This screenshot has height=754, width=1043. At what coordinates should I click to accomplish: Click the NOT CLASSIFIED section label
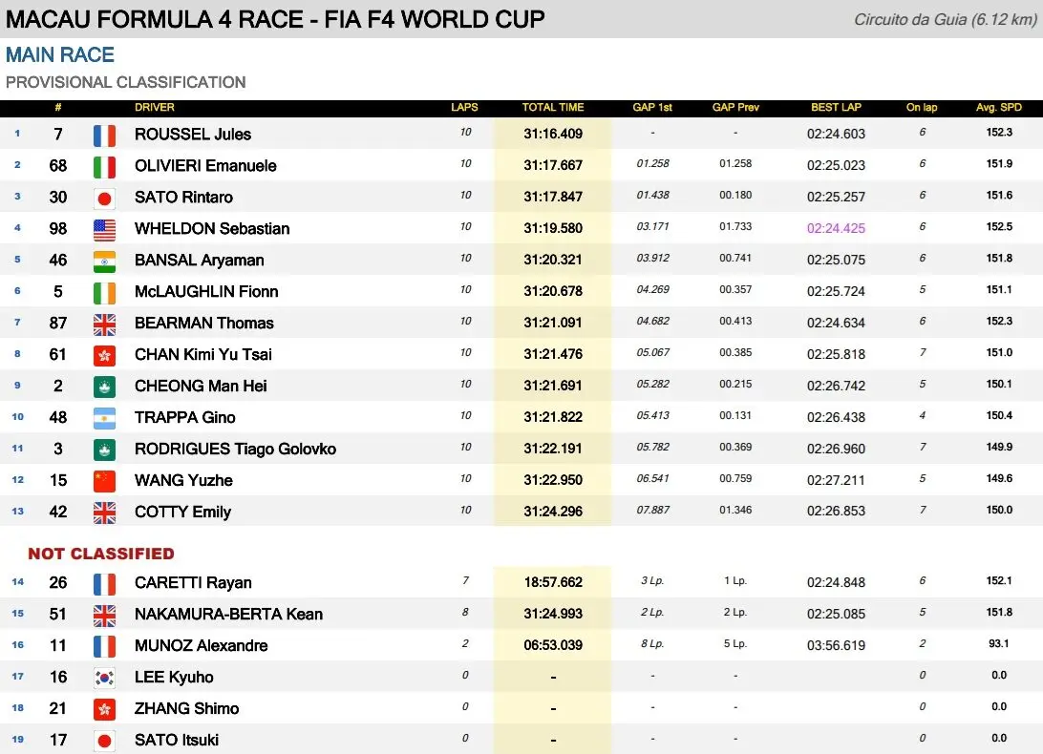pos(101,554)
